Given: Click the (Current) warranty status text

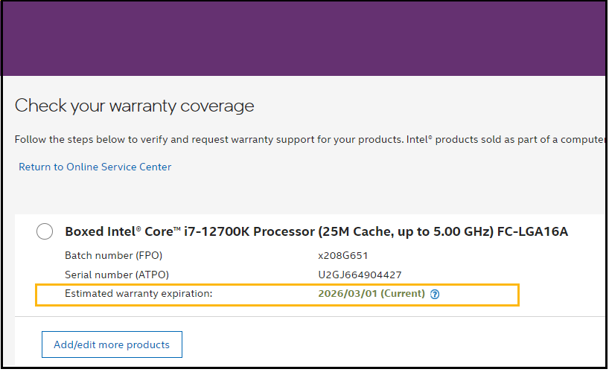Looking at the screenshot, I should 403,294.
